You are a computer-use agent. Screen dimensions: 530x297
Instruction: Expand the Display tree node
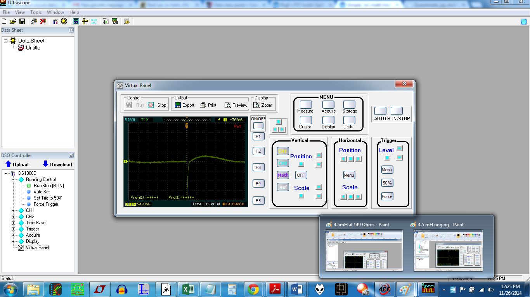pyautogui.click(x=13, y=241)
